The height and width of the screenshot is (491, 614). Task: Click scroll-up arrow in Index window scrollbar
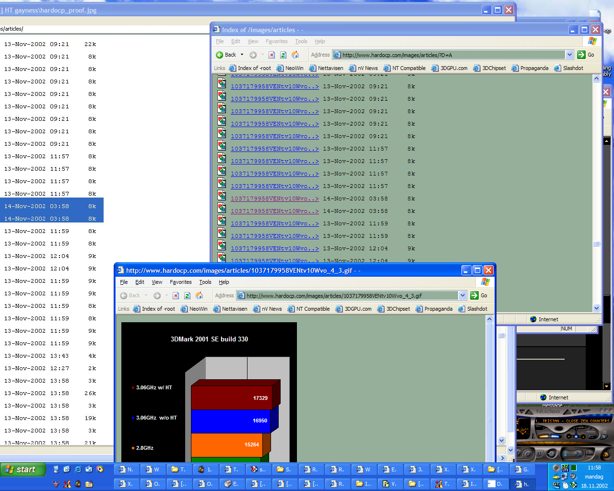[x=596, y=79]
